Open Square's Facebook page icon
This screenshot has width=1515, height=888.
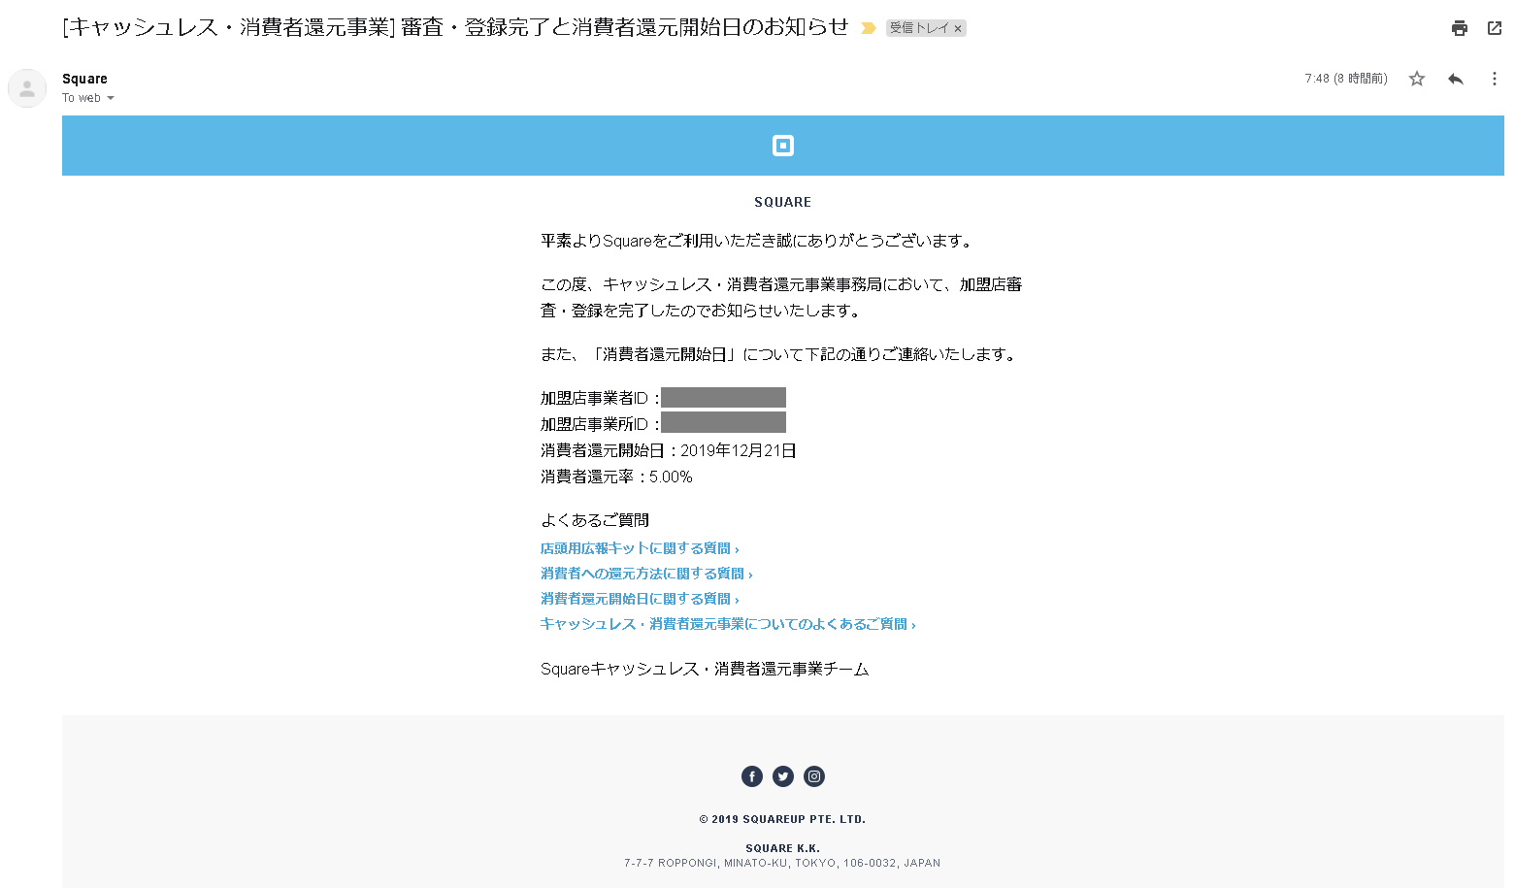click(x=751, y=776)
